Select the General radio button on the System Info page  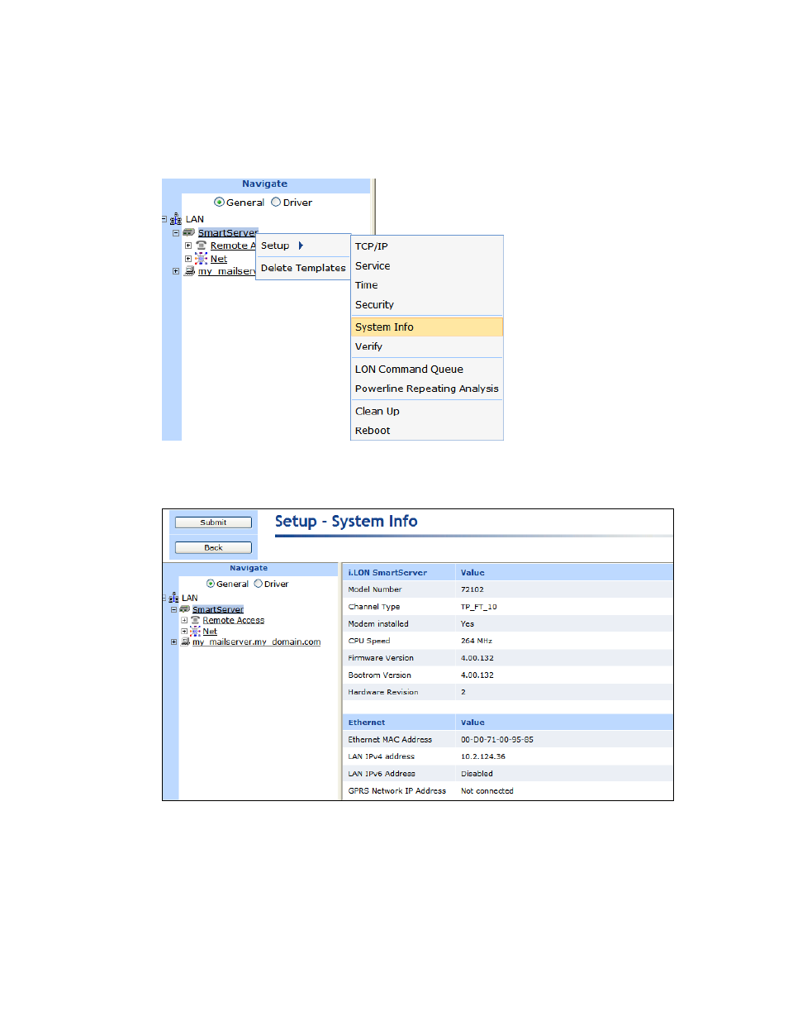click(211, 584)
